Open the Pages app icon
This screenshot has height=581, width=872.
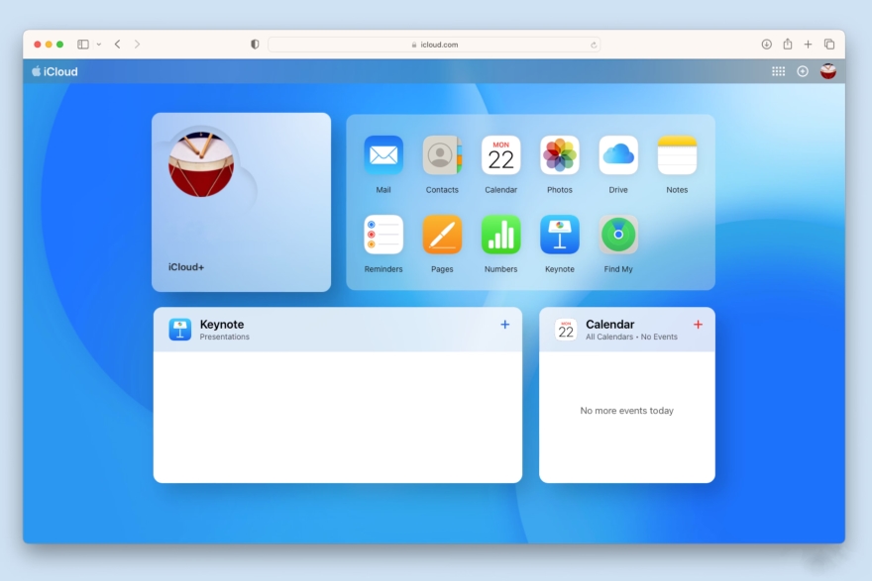tap(442, 236)
